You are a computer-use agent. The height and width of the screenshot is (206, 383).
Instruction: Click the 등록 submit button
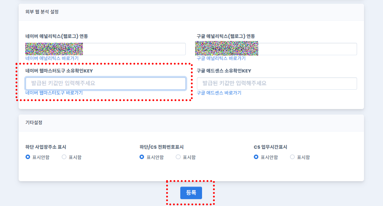point(191,193)
